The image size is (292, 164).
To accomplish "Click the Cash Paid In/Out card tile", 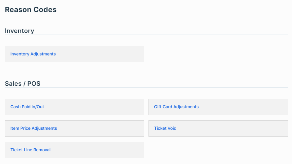I will point(74,107).
